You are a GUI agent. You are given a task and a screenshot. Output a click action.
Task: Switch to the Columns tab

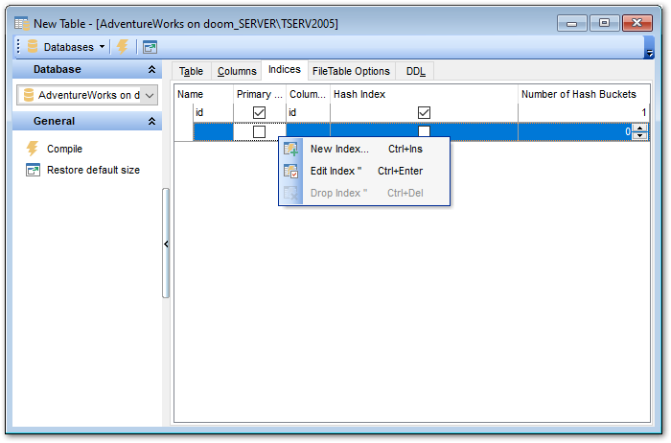(x=237, y=71)
